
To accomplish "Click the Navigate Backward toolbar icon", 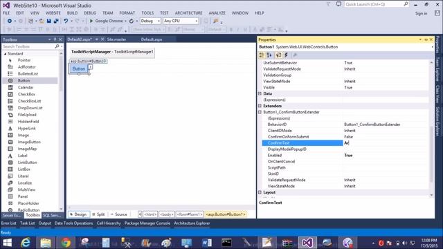I will 9,21.
